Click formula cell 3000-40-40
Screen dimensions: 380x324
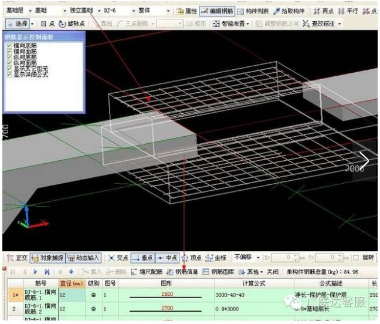[x=254, y=295]
